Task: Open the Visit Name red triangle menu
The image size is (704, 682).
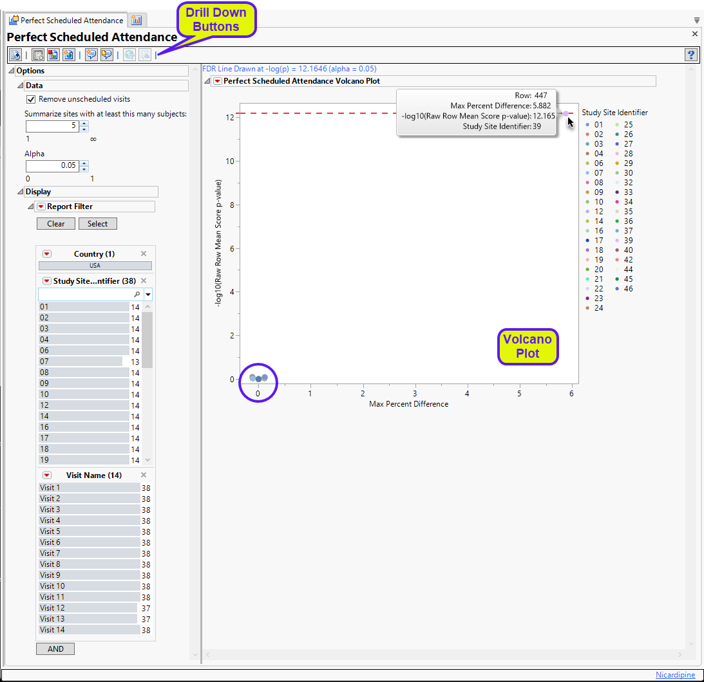Action: [x=46, y=475]
